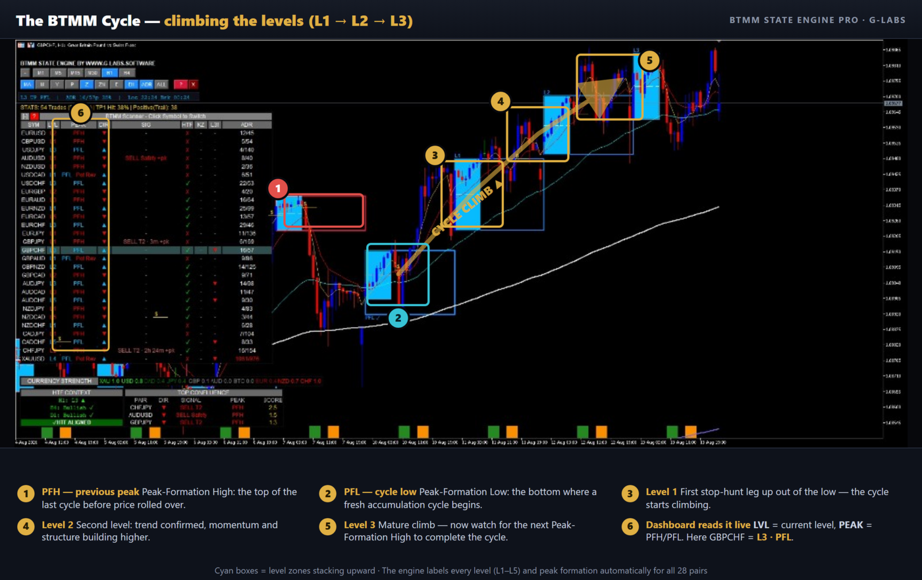Screen dimensions: 922x580
Task: Open CHFJPY in the scanner symbol column
Action: (x=33, y=350)
